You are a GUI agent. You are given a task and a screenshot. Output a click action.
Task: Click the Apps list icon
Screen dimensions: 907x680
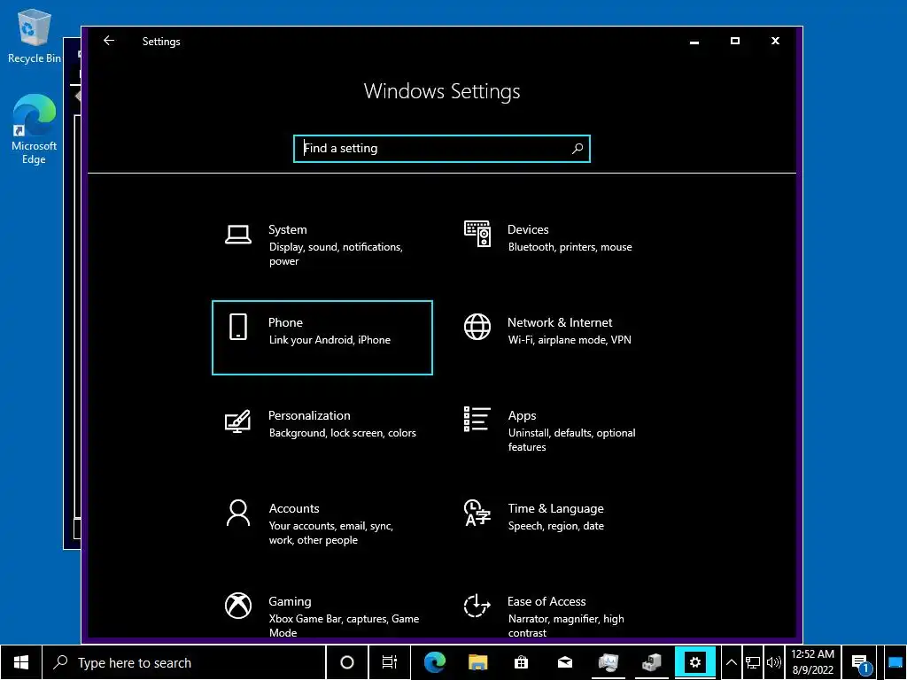[477, 419]
